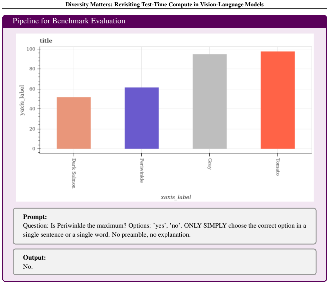Click the 'Gray' x-axis tick label
The image size is (329, 284).
pos(210,164)
